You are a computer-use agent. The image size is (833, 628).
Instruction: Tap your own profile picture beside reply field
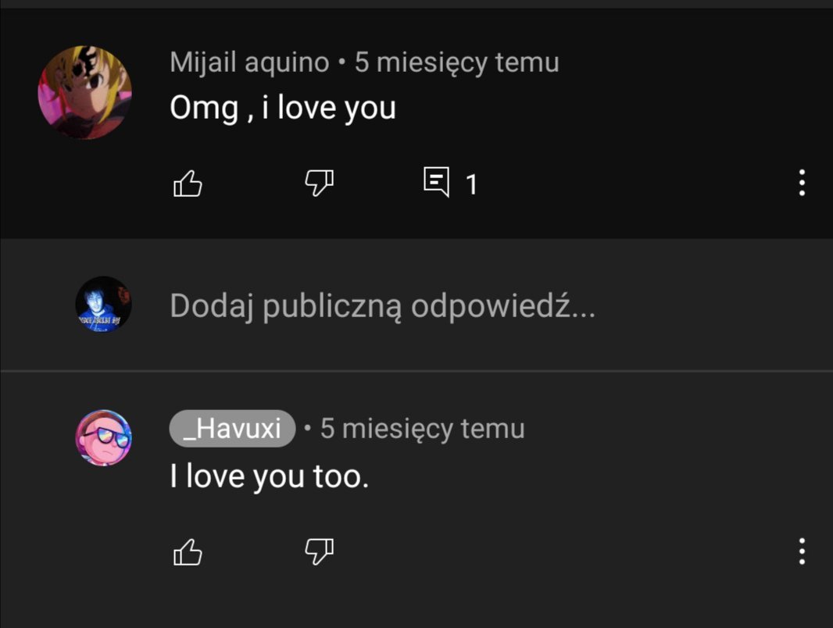104,304
